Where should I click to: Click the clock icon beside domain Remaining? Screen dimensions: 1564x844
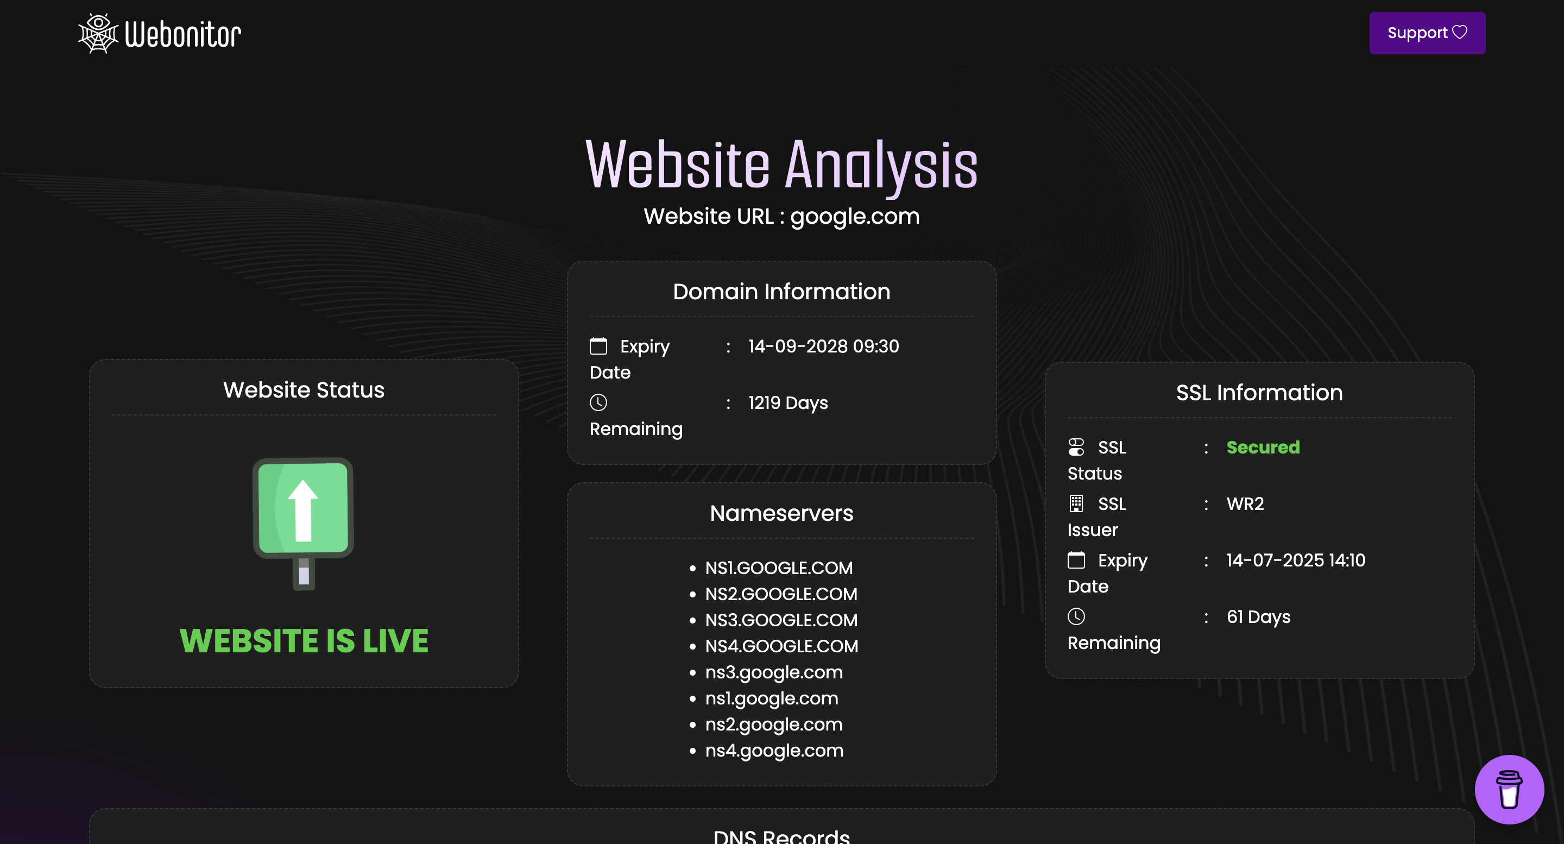click(598, 402)
